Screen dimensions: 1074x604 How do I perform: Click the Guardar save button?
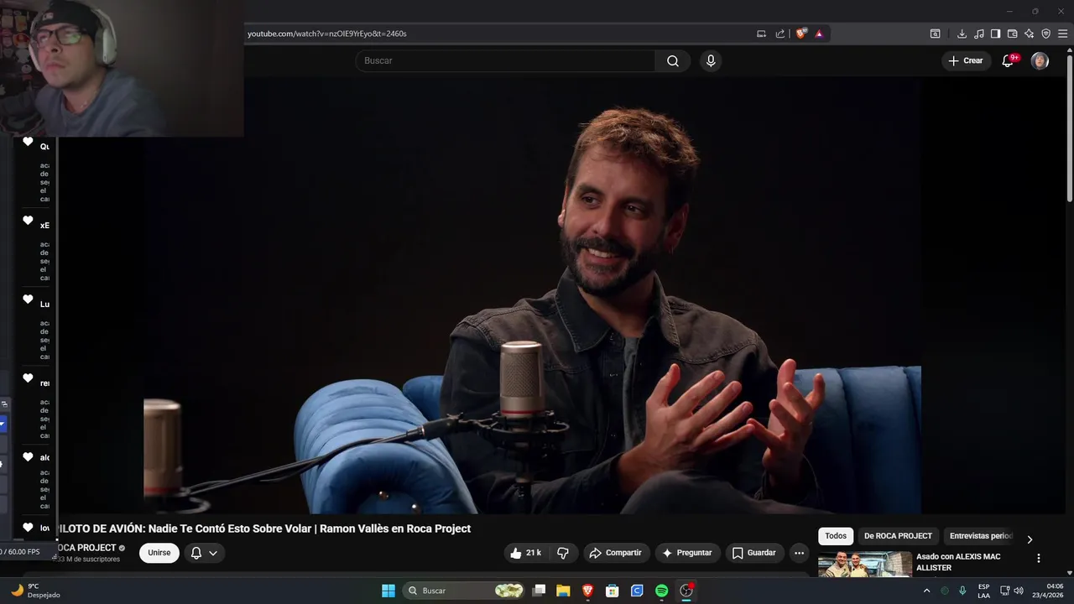(x=754, y=553)
